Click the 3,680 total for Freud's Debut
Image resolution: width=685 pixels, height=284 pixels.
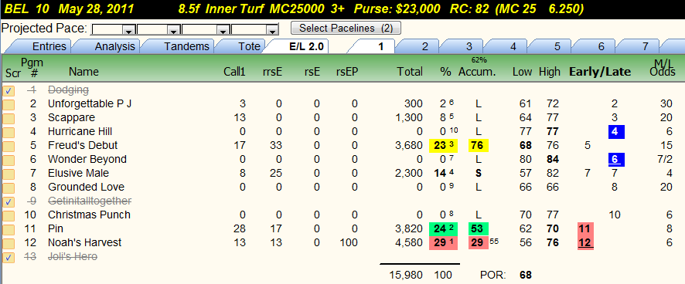[409, 145]
